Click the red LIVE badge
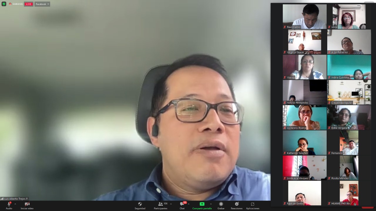This screenshot has height=211, width=376. pos(28,4)
